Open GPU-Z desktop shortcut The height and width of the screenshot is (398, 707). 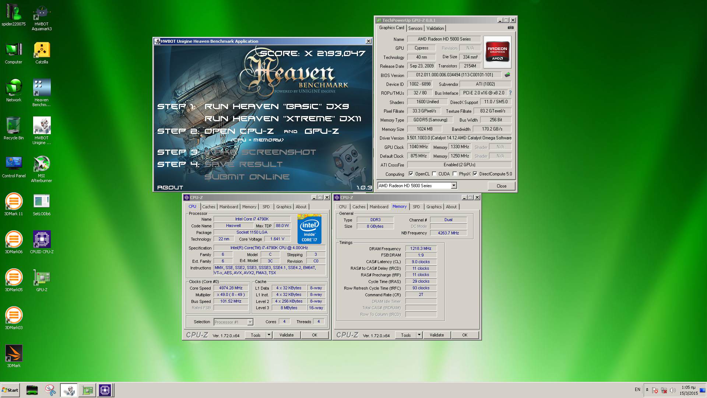tap(42, 280)
